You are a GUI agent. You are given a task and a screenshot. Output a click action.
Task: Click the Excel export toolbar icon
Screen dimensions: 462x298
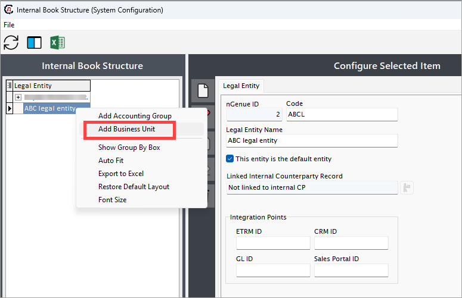57,43
